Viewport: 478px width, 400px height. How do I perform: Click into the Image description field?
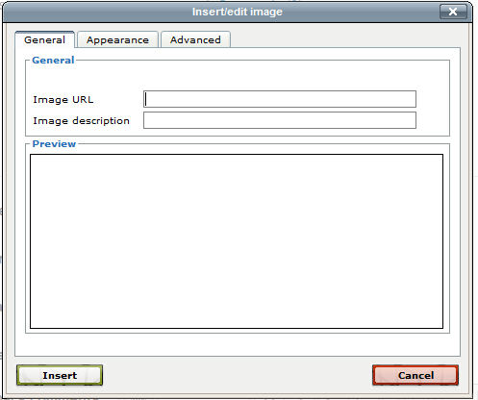pos(280,120)
